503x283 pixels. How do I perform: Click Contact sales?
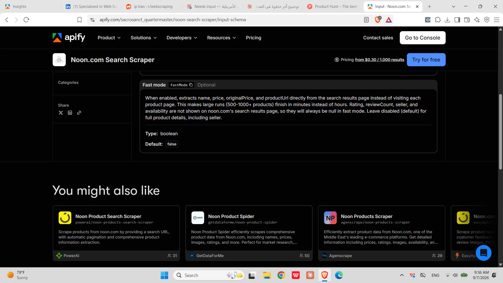pyautogui.click(x=378, y=38)
